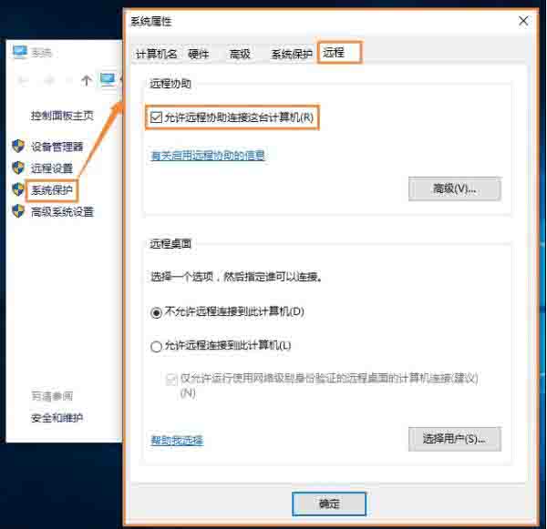
Task: Switch to the 硬件 tab
Action: [x=198, y=55]
